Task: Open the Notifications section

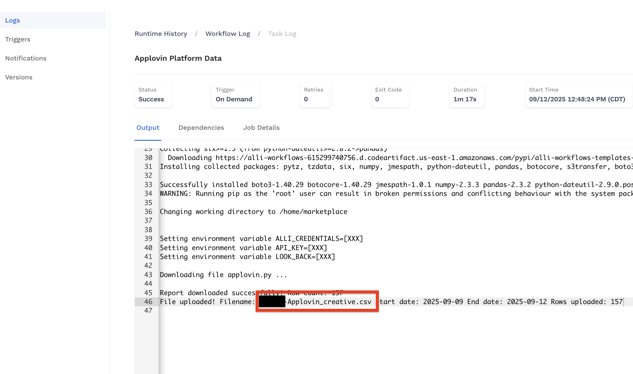Action: [x=26, y=58]
